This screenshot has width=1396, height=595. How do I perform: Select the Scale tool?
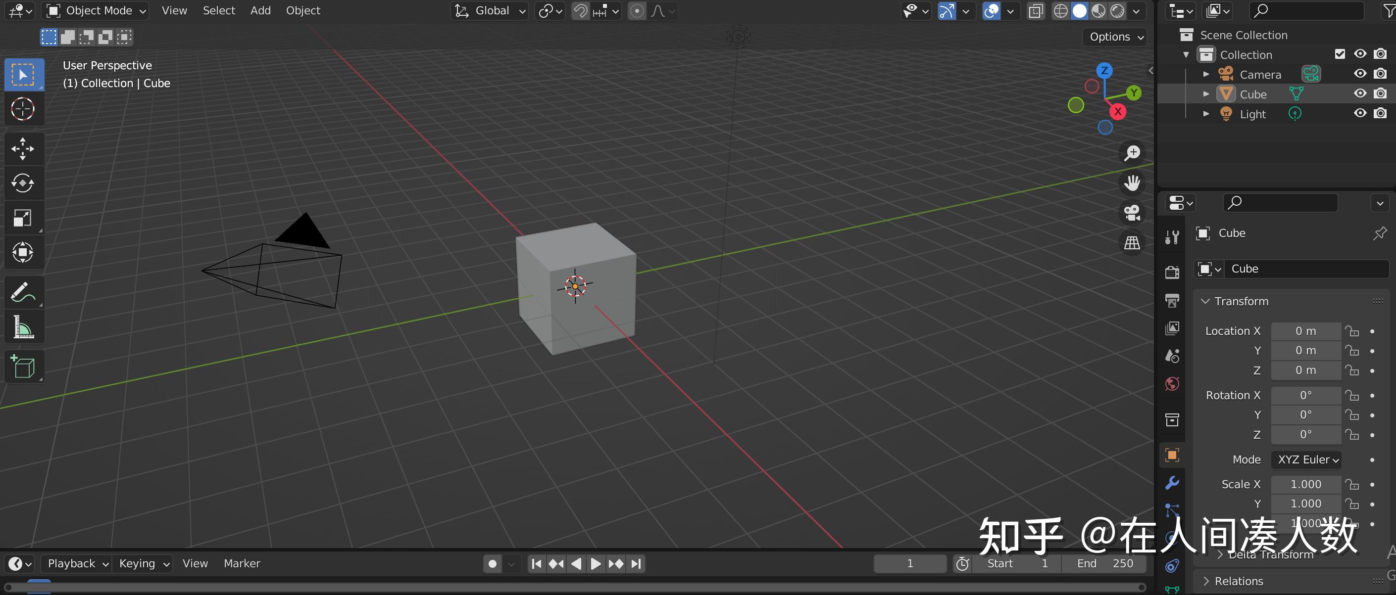coord(23,218)
